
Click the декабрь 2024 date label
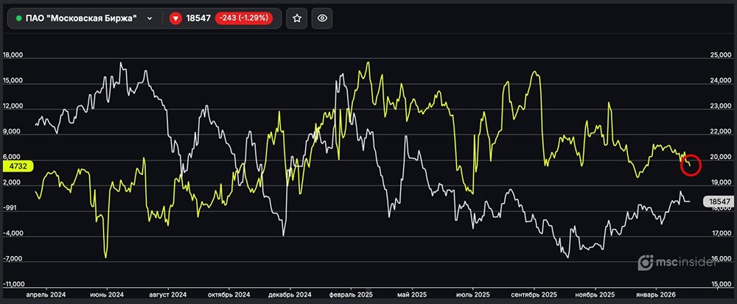(x=290, y=294)
